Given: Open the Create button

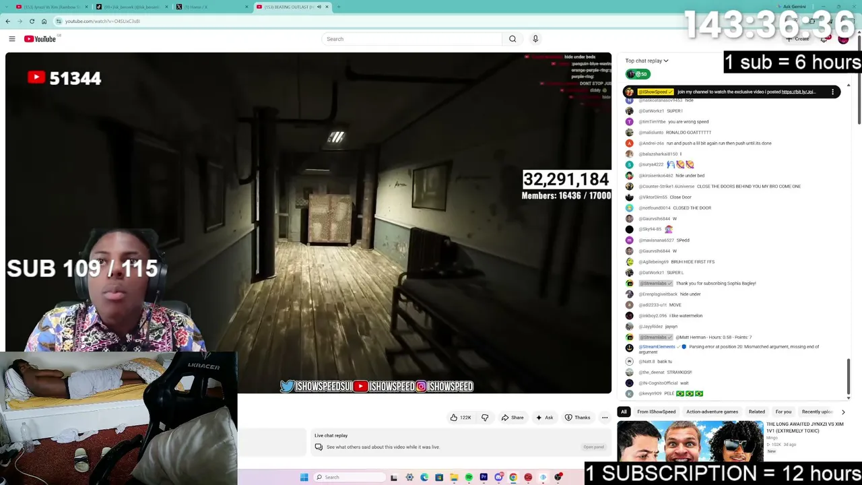Looking at the screenshot, I should (x=798, y=39).
